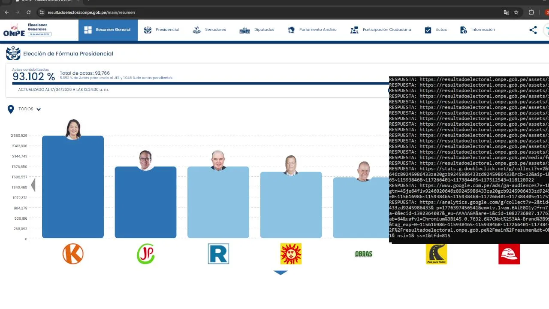Click the Participación Ciudadana people icon
This screenshot has height=309, width=549.
click(354, 30)
